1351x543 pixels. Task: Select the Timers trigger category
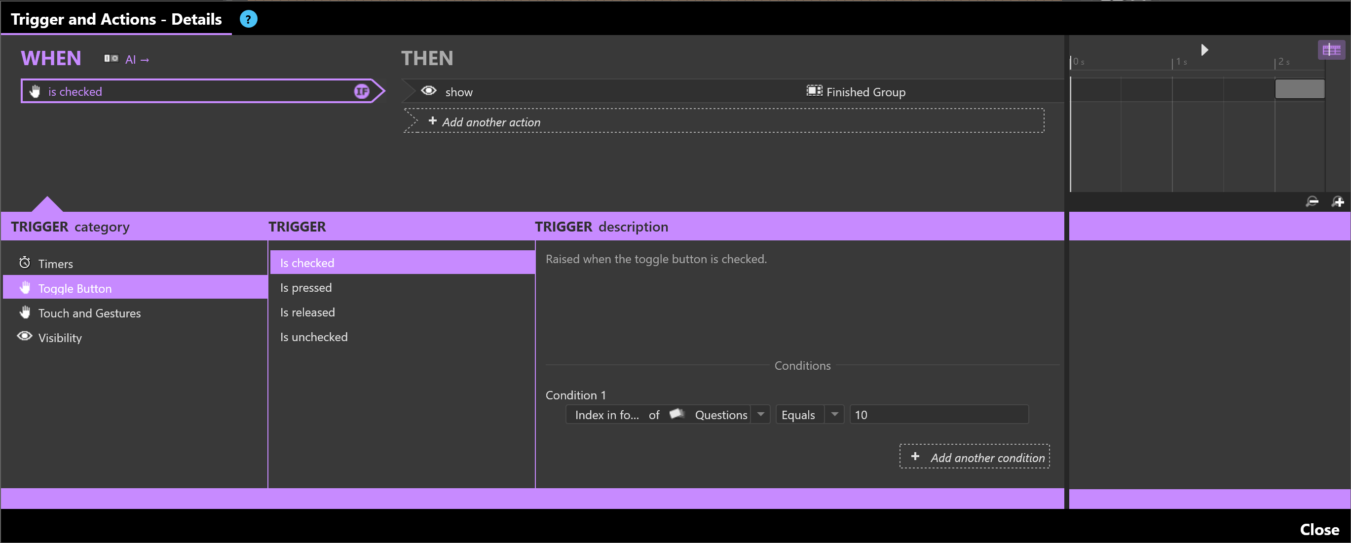click(x=55, y=264)
